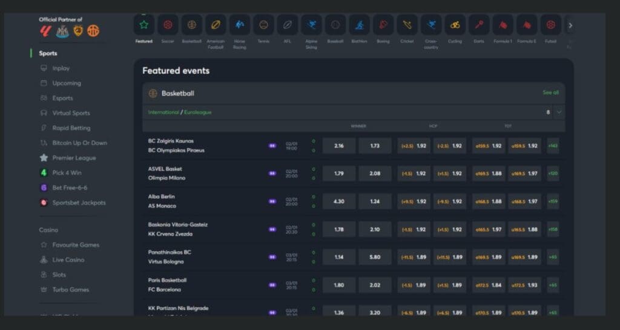The image size is (620, 330).
Task: Select Paris Basketball winner odds 1.80
Action: (339, 285)
